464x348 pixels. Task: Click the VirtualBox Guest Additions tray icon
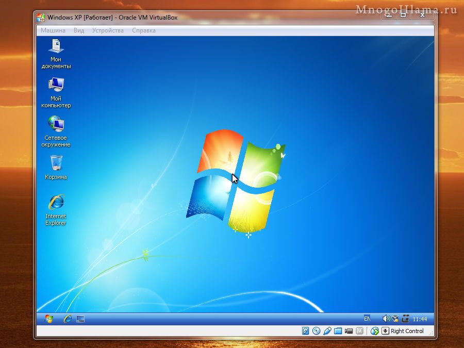point(395,319)
